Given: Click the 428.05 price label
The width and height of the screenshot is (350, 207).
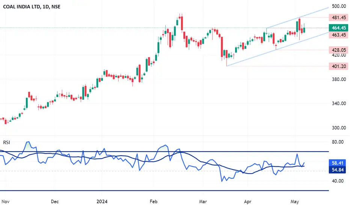Looking at the screenshot, I should [x=338, y=50].
